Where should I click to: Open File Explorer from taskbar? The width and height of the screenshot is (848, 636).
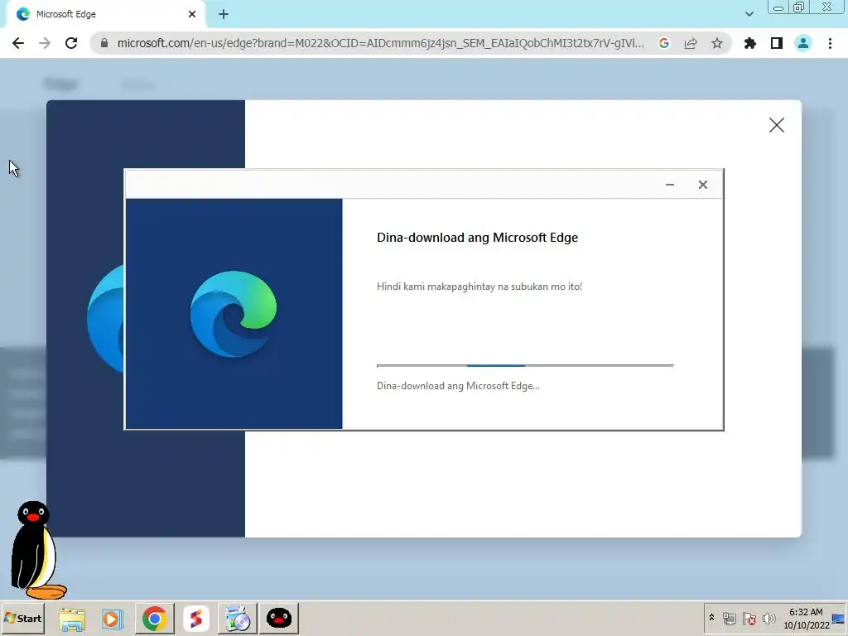[x=72, y=619]
